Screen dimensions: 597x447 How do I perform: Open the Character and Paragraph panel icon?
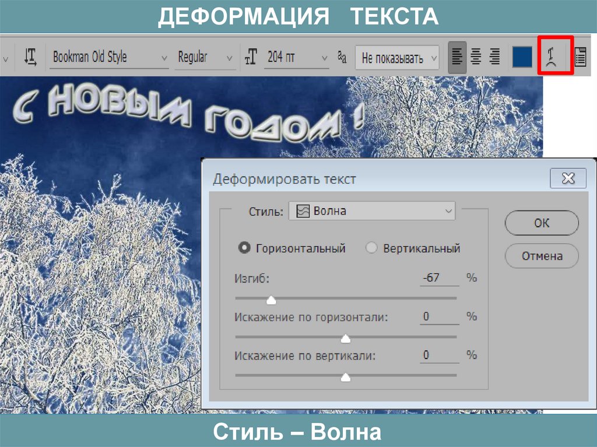[x=580, y=58]
